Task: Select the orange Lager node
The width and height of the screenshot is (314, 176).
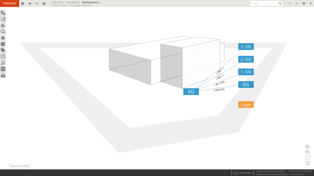Action: click(246, 105)
